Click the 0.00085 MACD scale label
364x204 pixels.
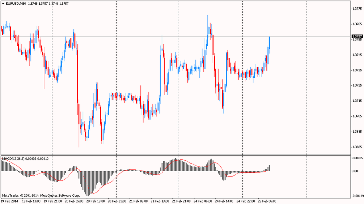tap(357, 158)
